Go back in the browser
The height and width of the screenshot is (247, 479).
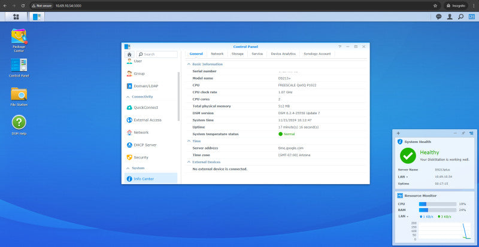pyautogui.click(x=5, y=5)
